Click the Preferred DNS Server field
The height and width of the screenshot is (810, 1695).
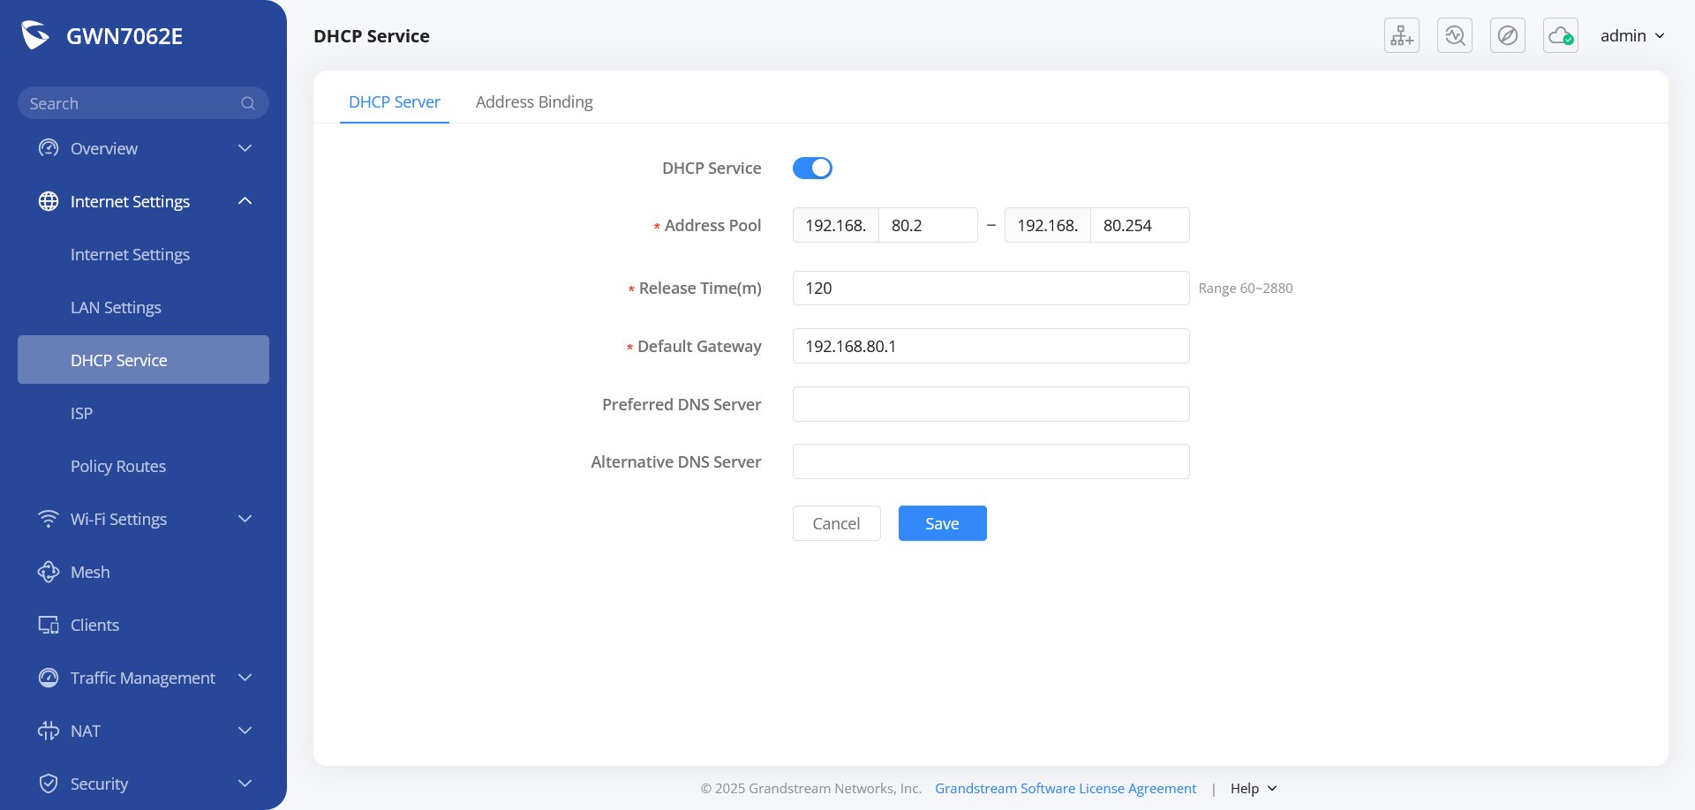click(x=991, y=404)
